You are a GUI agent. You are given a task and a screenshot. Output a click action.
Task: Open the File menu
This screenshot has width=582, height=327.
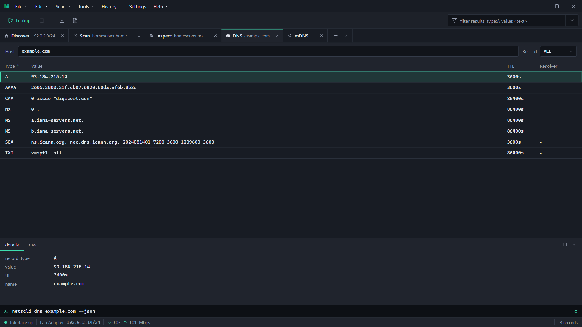point(21,6)
